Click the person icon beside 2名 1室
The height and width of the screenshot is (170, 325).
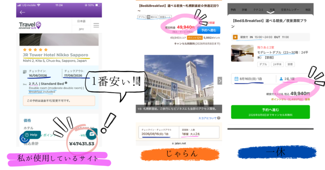[x=281, y=79]
